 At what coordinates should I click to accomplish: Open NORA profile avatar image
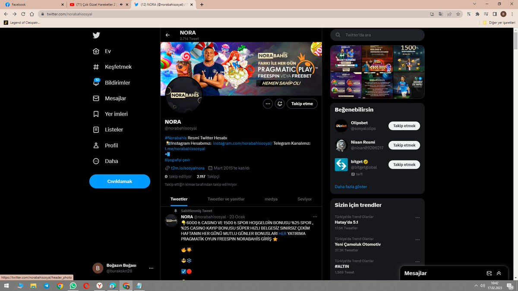(x=184, y=95)
